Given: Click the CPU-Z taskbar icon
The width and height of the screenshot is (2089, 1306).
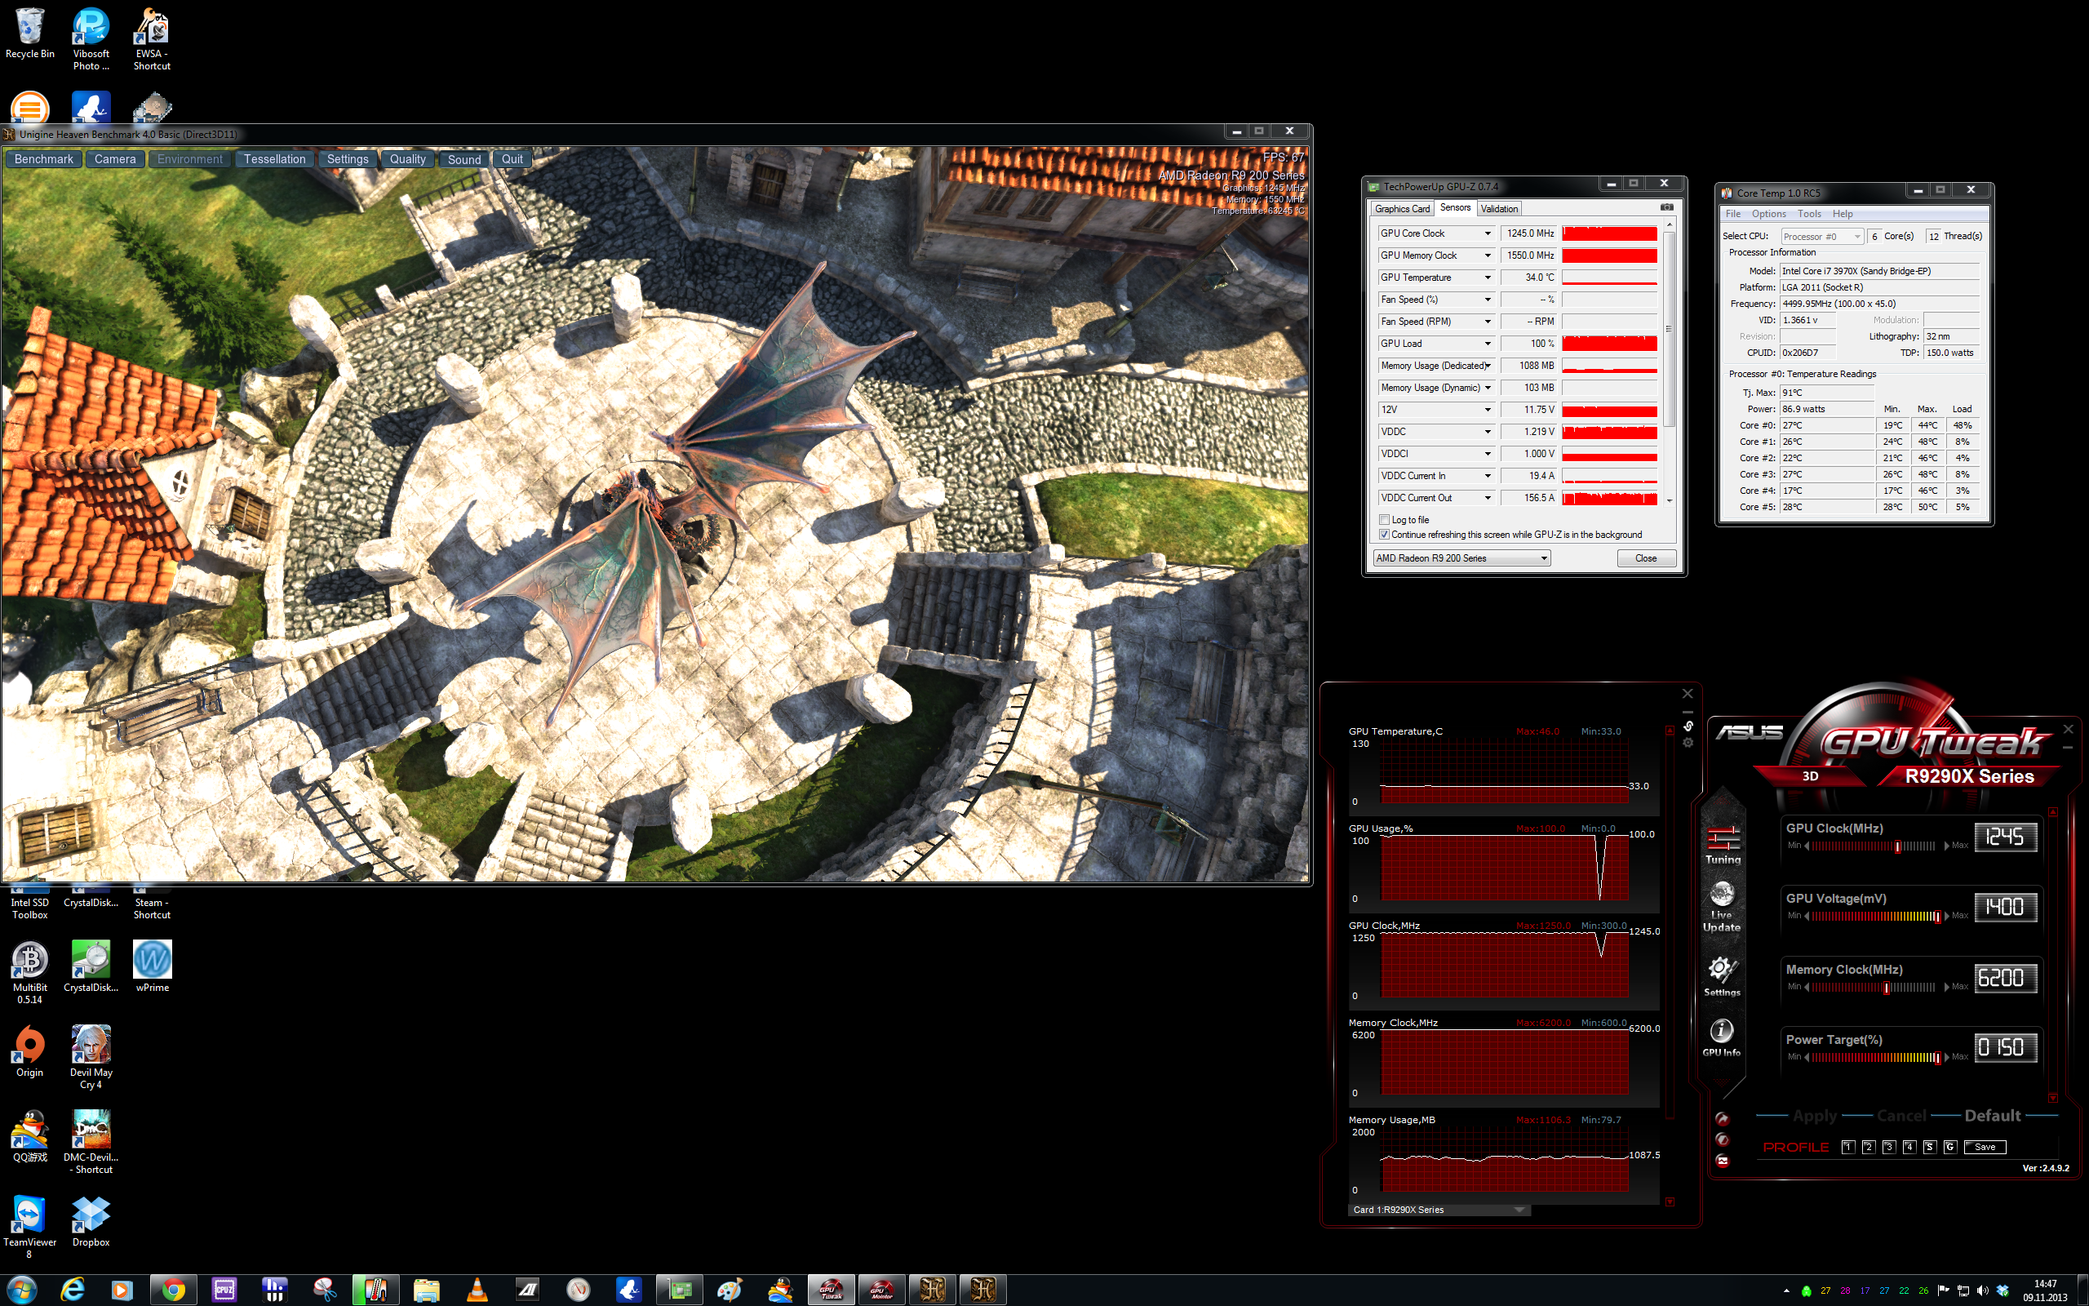Looking at the screenshot, I should [x=224, y=1290].
